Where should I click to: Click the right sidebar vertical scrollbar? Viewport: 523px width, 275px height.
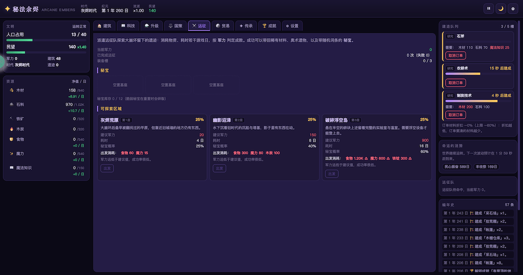pos(519,115)
